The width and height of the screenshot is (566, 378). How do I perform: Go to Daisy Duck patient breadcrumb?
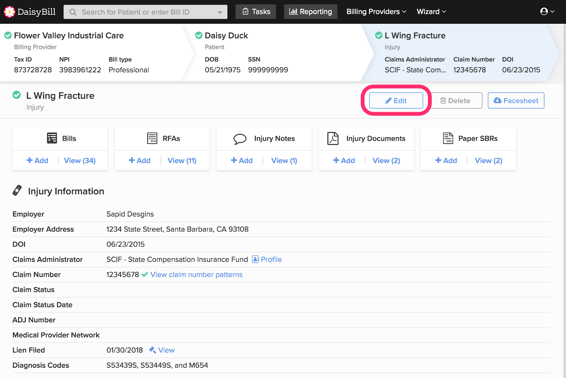tap(226, 35)
